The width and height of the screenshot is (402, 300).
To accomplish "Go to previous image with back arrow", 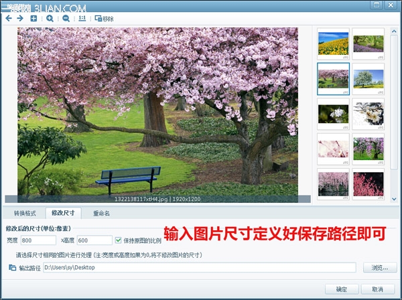I will click(x=9, y=18).
